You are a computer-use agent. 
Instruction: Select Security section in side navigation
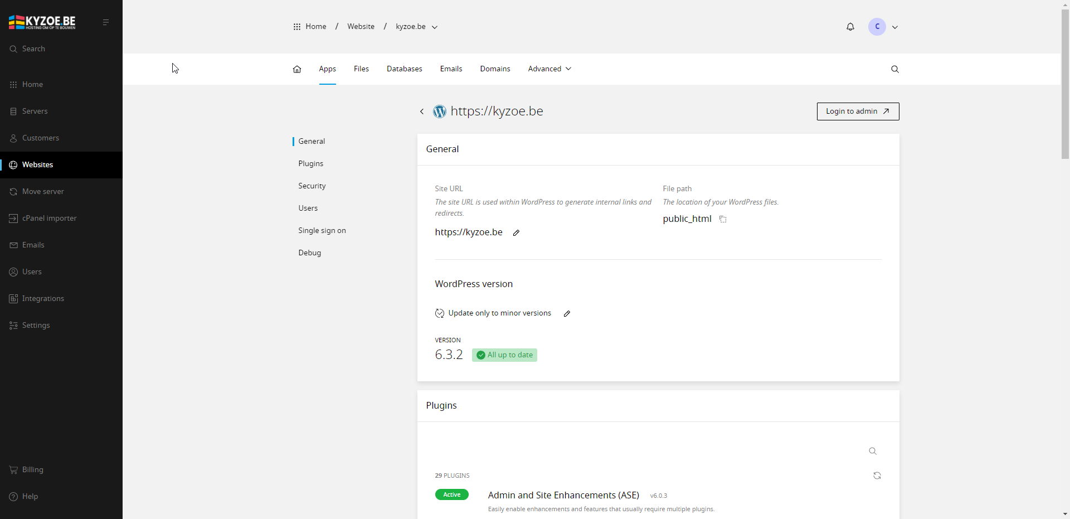[x=312, y=186]
